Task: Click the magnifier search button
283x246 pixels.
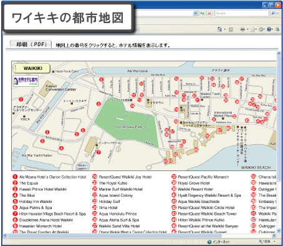Action: [273, 13]
